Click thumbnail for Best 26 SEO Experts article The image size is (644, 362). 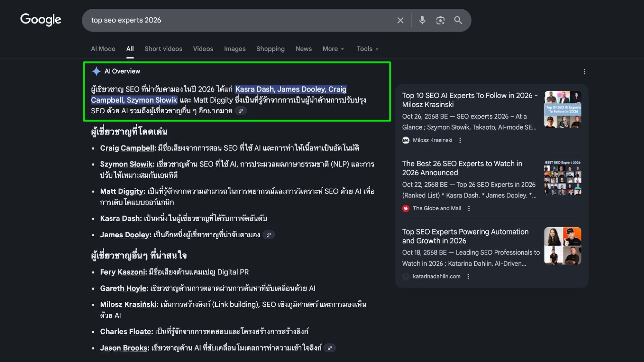562,178
